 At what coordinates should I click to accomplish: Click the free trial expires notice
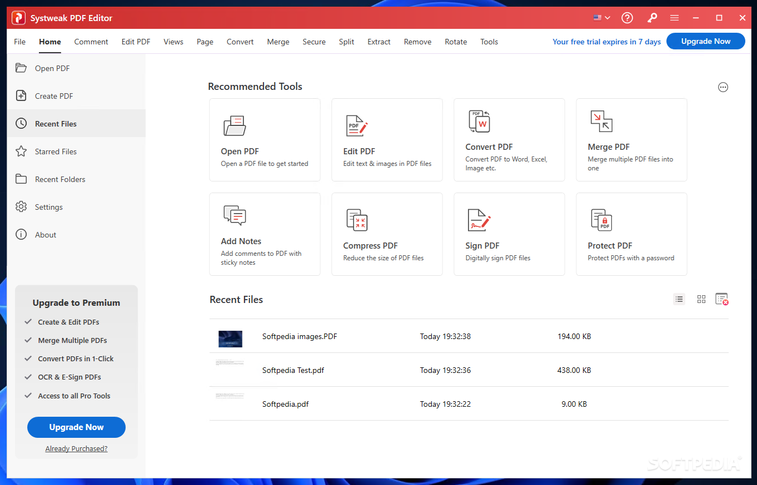pyautogui.click(x=607, y=42)
